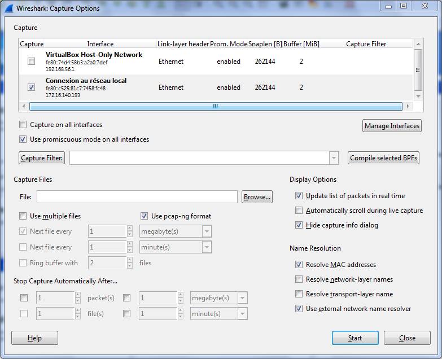Close the Capture Options dialog
Image resolution: width=442 pixels, height=359 pixels.
click(x=407, y=338)
